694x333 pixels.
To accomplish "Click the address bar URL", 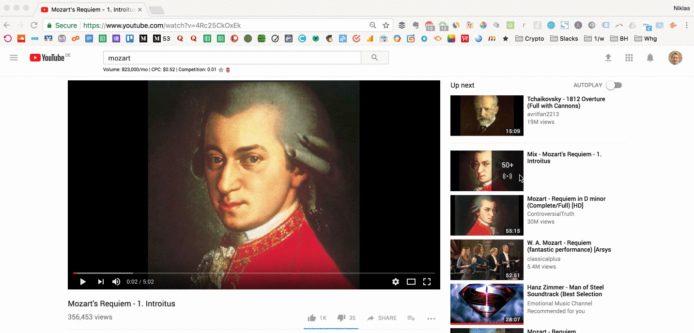I will pos(162,25).
